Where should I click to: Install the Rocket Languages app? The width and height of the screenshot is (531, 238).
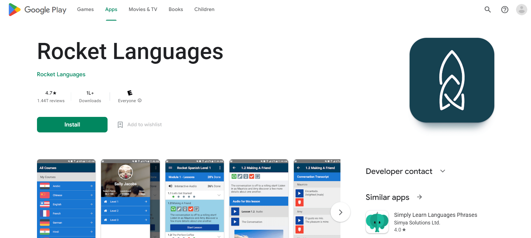point(72,125)
